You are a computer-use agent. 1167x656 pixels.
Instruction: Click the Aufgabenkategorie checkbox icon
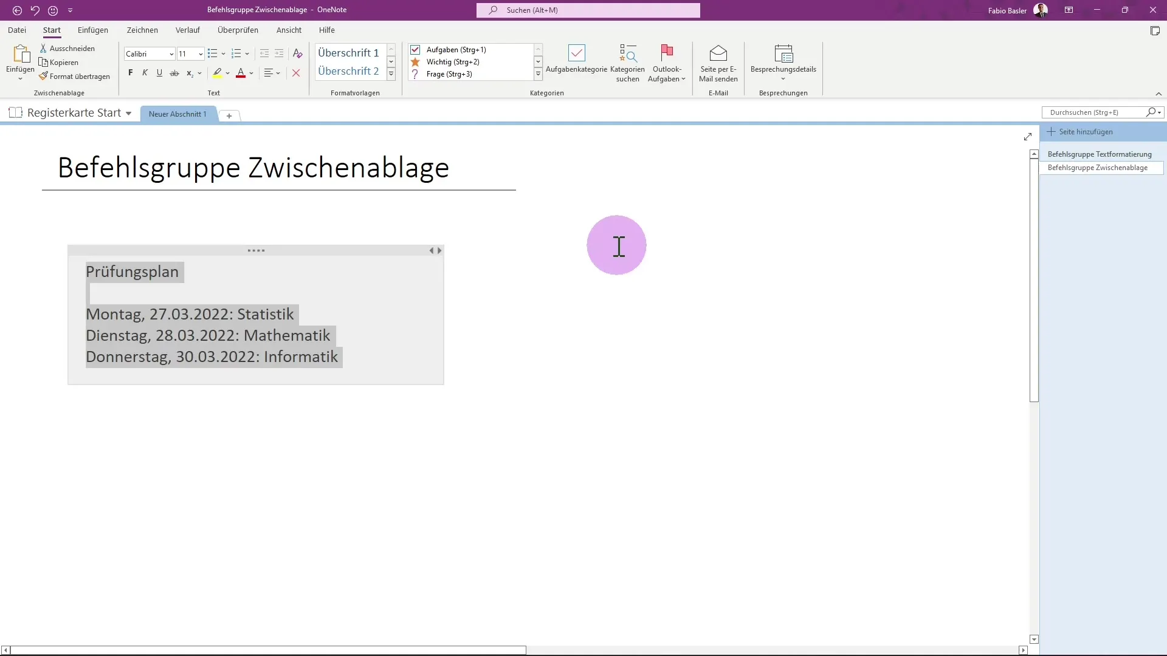coord(576,53)
